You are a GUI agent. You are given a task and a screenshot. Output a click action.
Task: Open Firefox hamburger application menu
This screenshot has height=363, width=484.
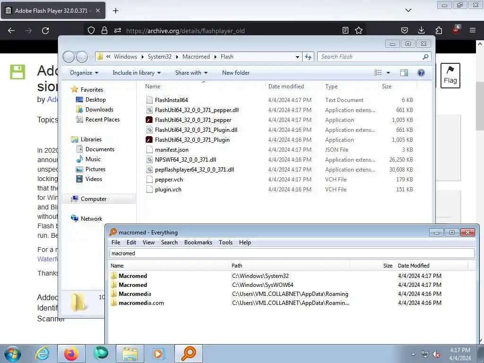point(473,30)
